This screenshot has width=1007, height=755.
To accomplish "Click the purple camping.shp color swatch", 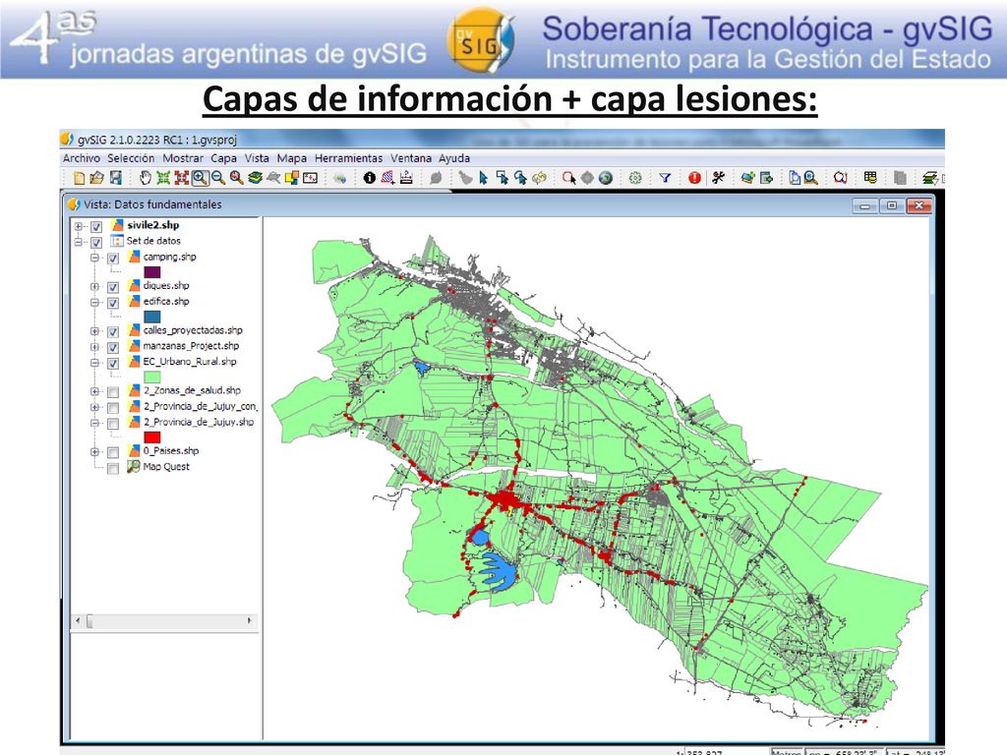I will 152,272.
